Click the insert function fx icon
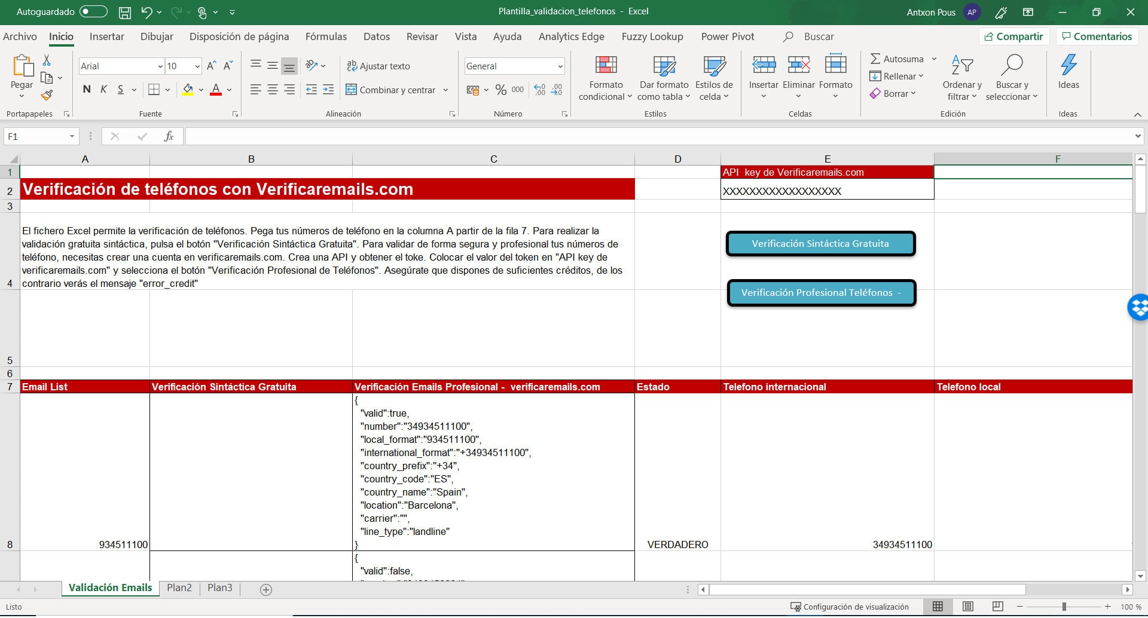The width and height of the screenshot is (1148, 618). click(169, 136)
